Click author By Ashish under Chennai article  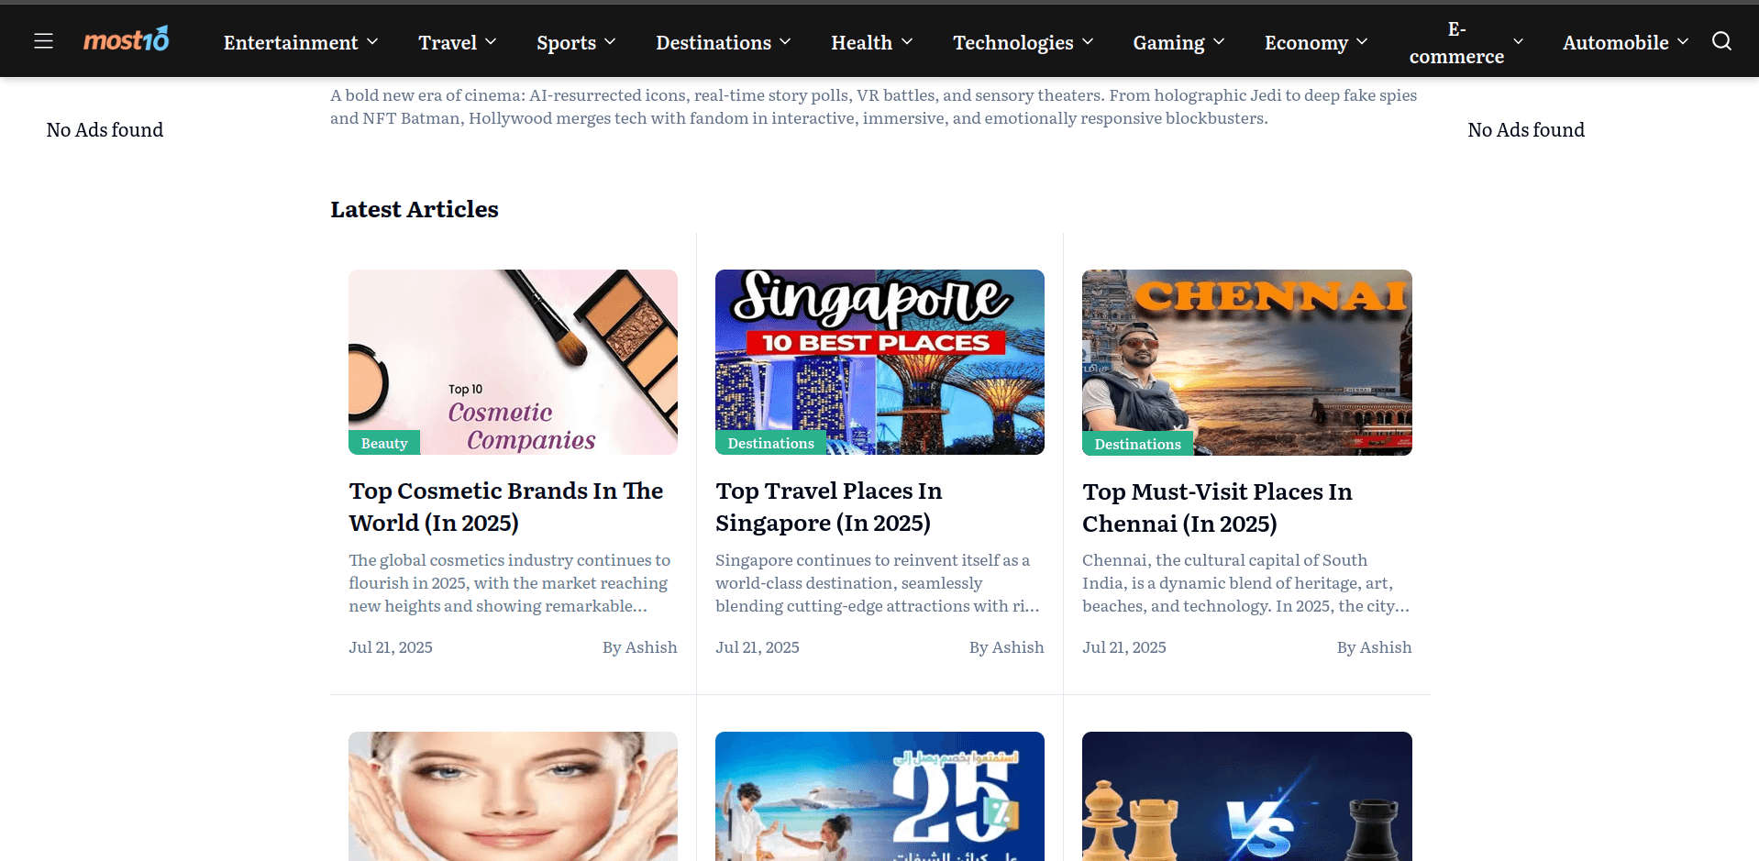click(x=1374, y=647)
